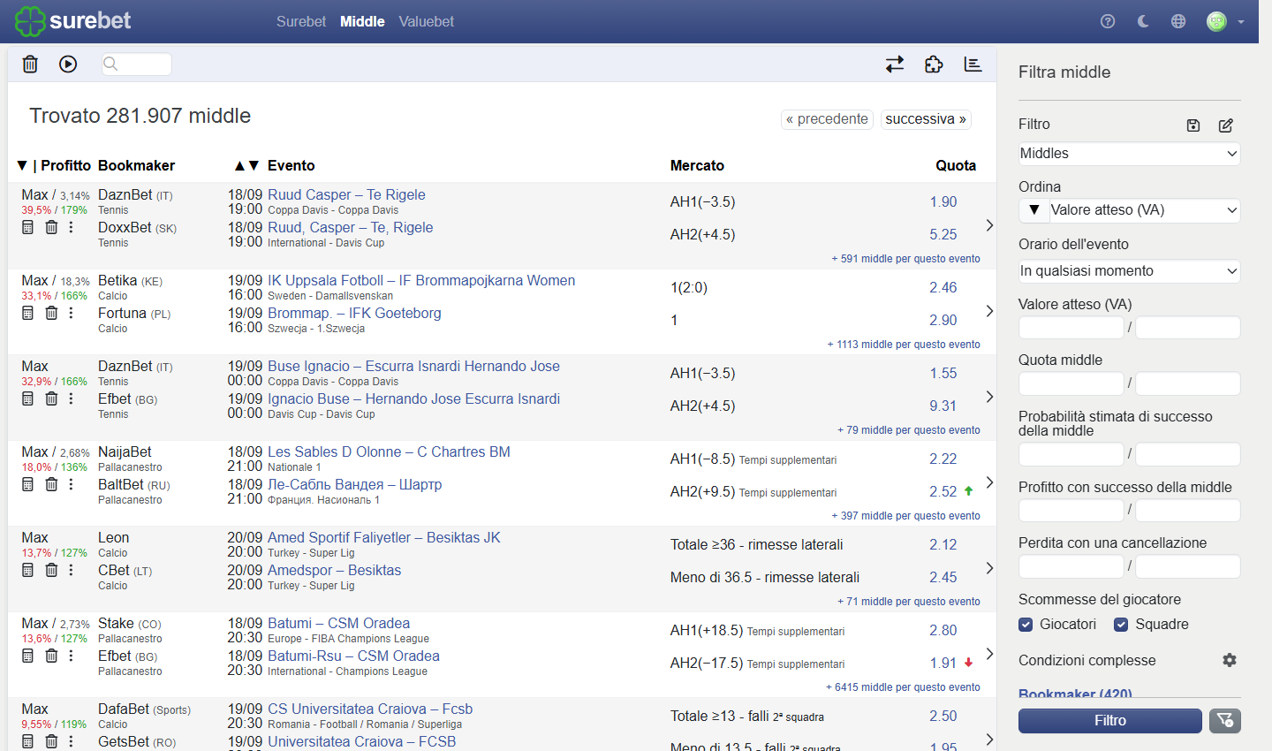Image resolution: width=1272 pixels, height=751 pixels.
Task: Click the Valore atteso minimum field
Action: pyautogui.click(x=1071, y=328)
